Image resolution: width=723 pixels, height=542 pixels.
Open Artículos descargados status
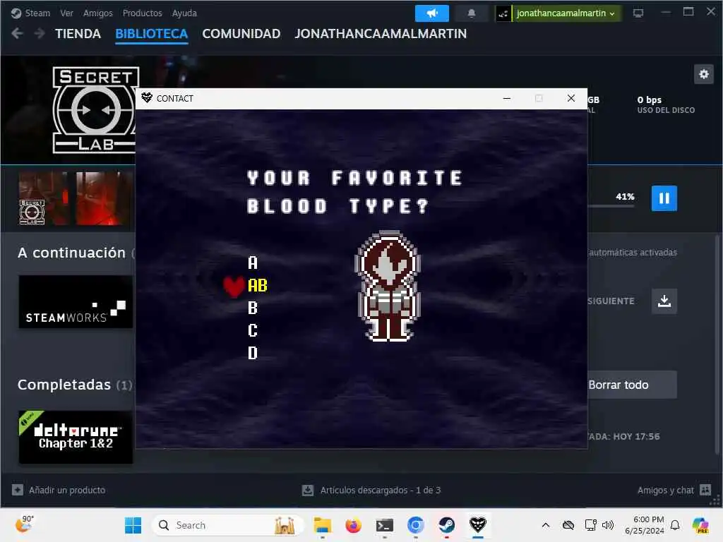click(371, 490)
